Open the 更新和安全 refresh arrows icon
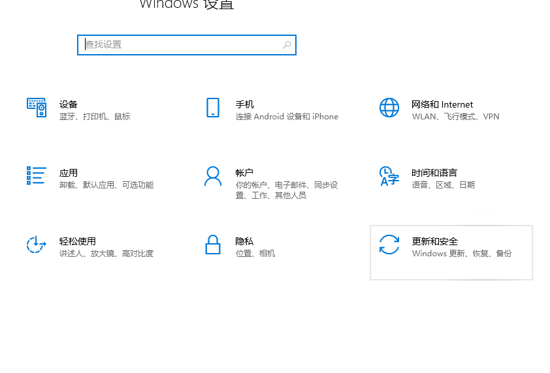The image size is (550, 373). tap(389, 245)
